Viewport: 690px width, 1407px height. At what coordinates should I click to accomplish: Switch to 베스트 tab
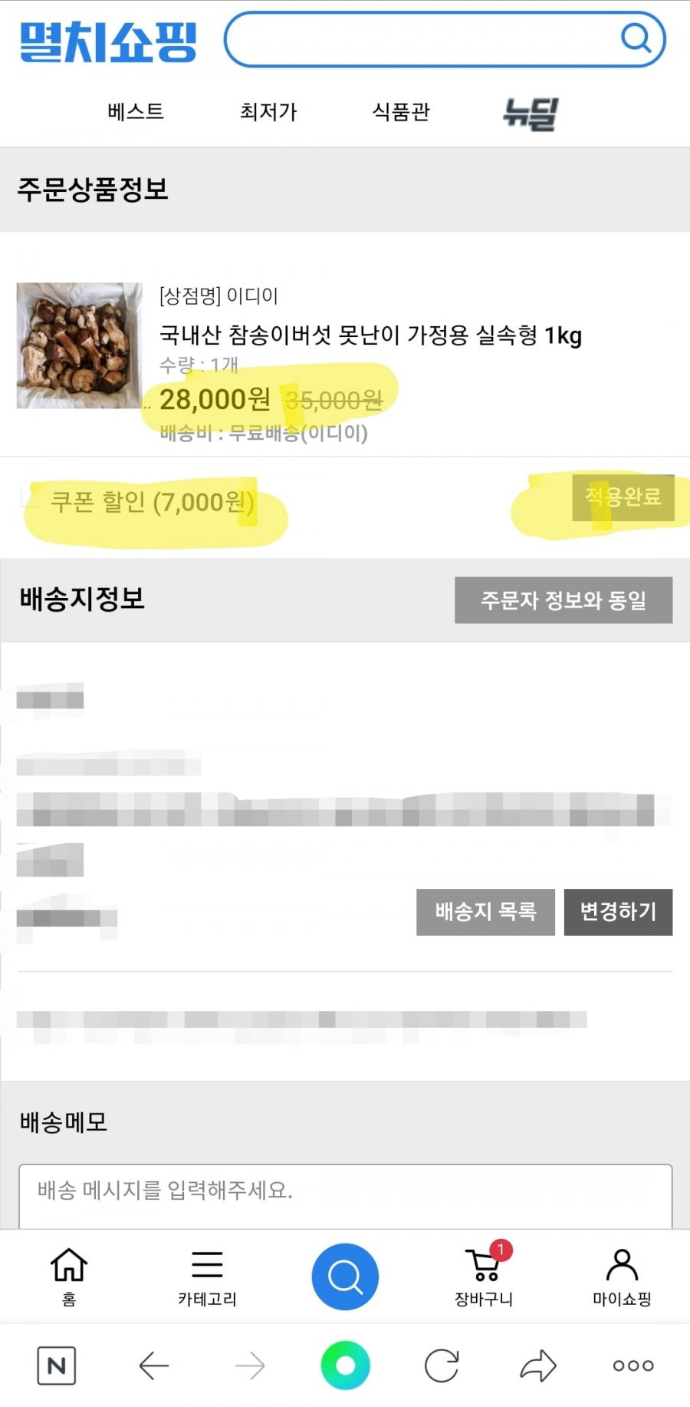tap(136, 112)
